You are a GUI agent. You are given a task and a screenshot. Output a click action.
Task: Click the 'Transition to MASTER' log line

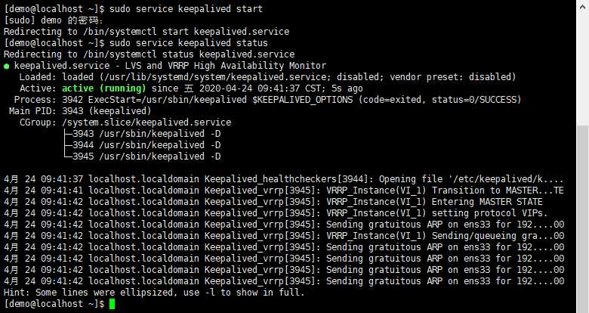tap(284, 191)
